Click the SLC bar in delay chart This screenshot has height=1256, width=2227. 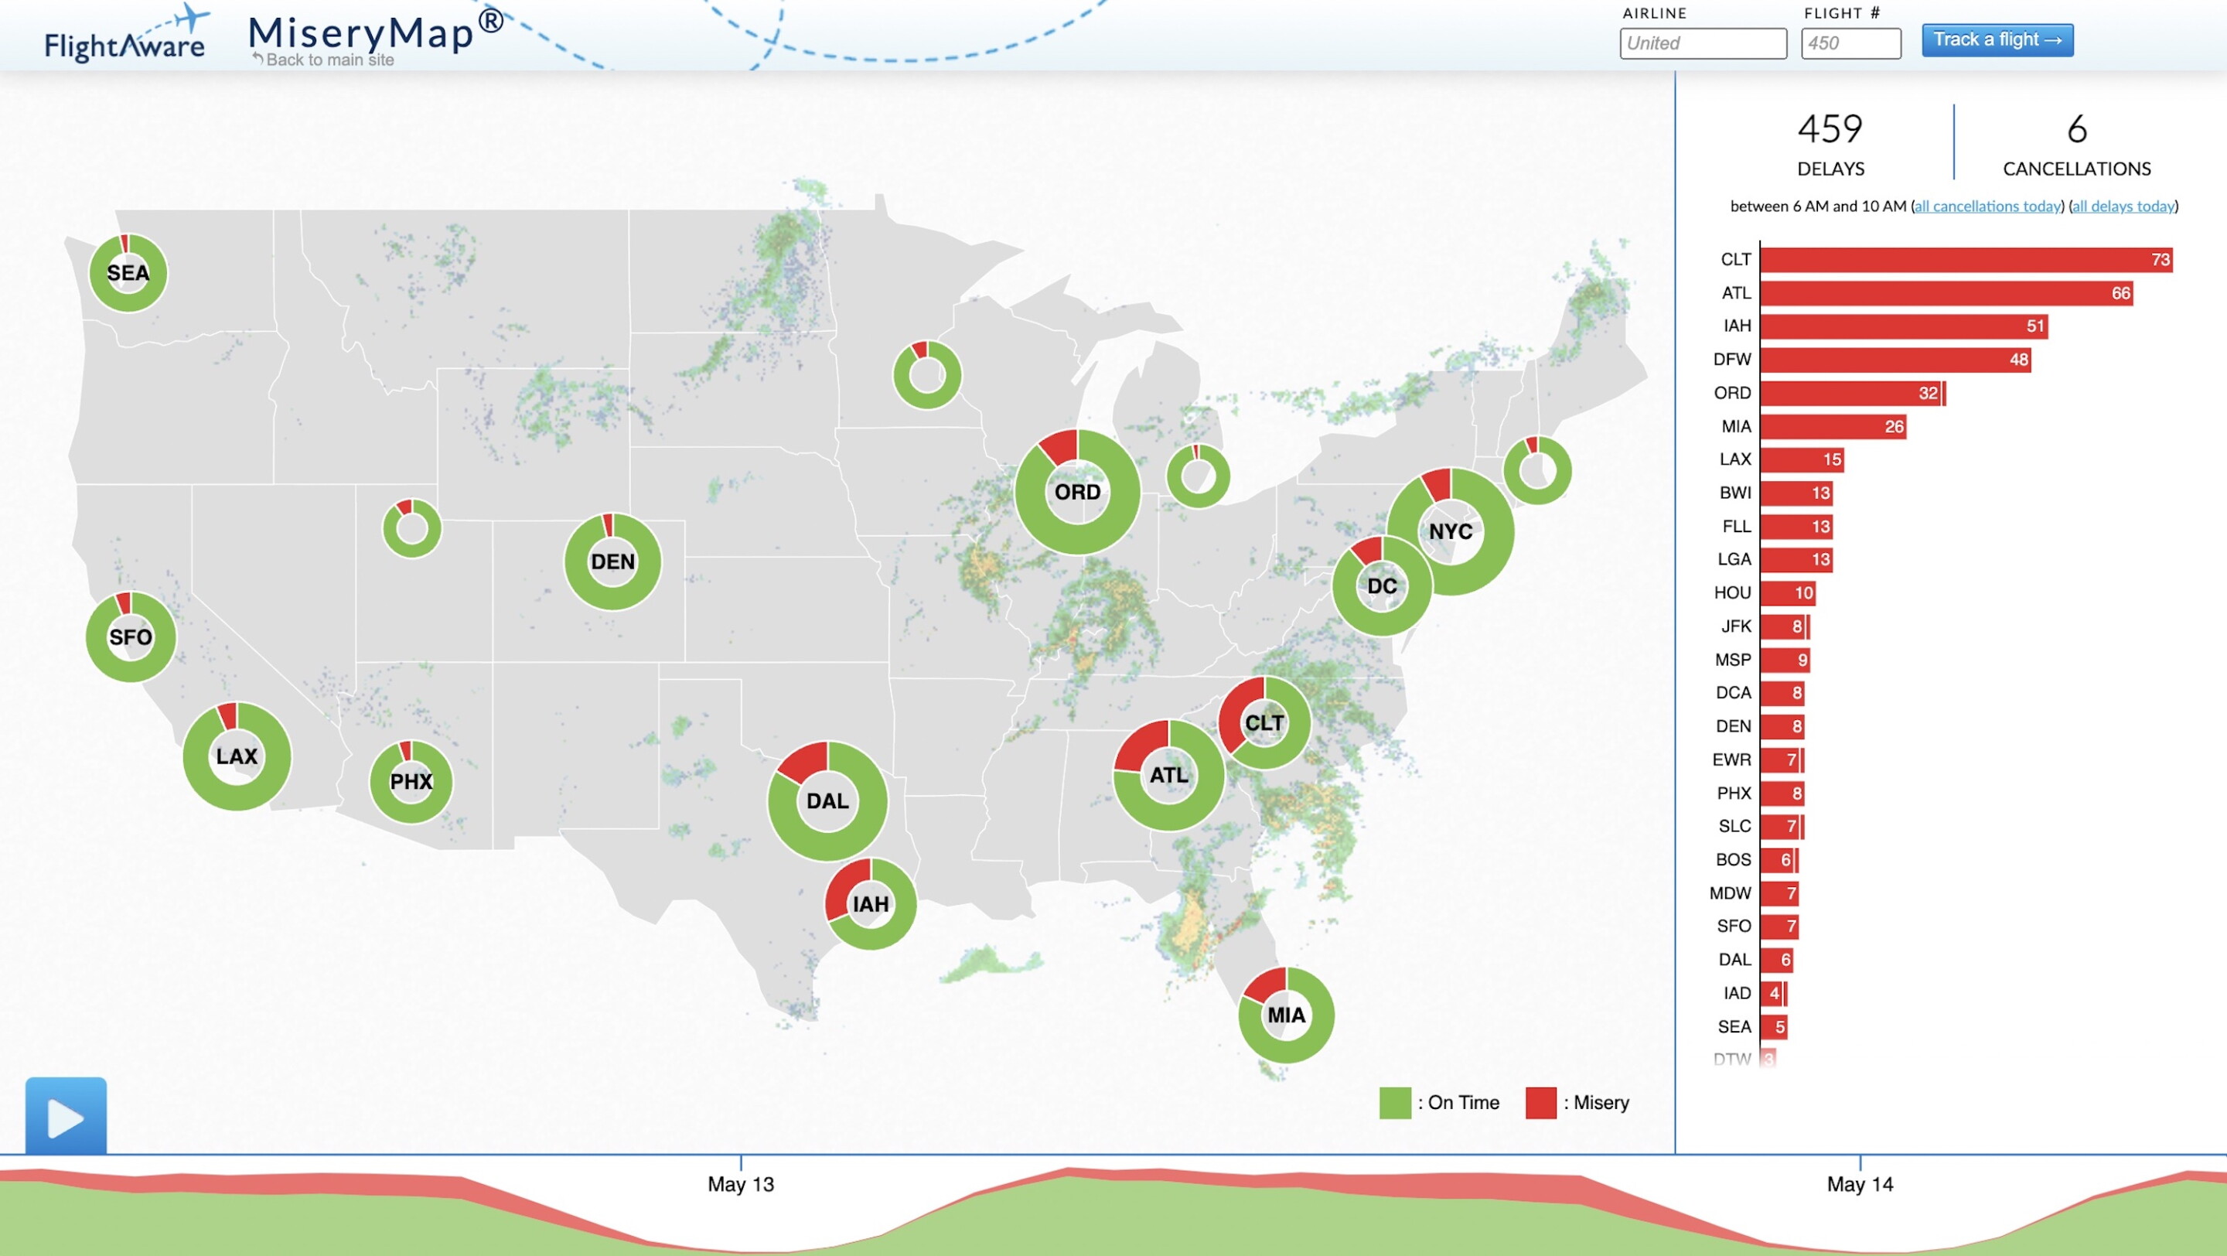pyautogui.click(x=1782, y=827)
